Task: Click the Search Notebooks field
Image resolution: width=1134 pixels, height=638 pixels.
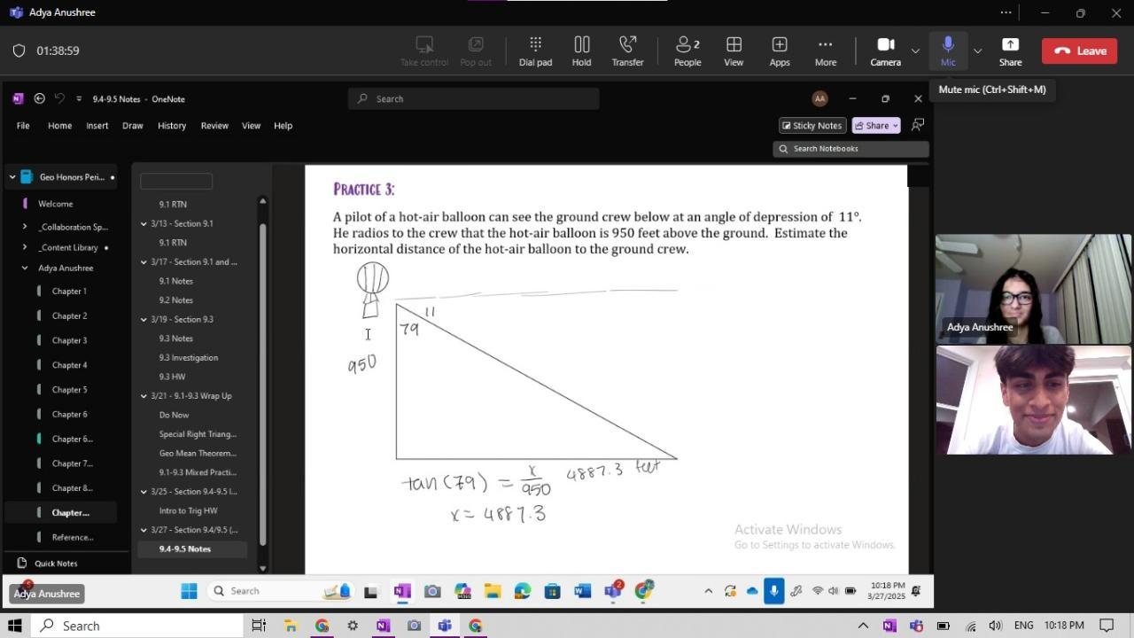Action: [x=850, y=149]
